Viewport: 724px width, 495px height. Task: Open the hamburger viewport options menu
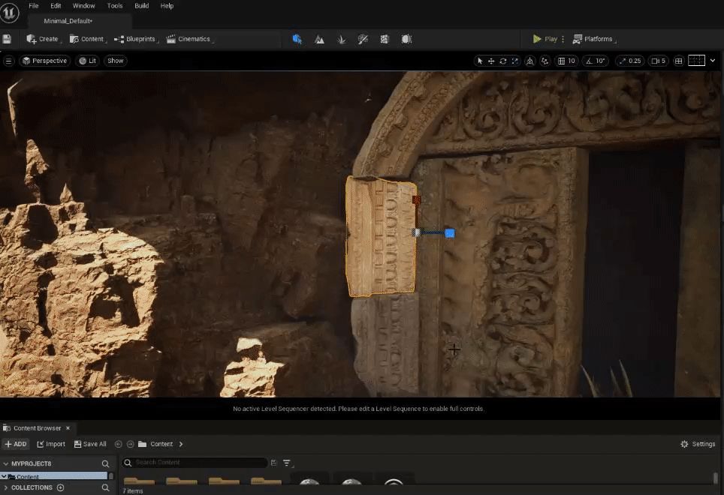[9, 61]
